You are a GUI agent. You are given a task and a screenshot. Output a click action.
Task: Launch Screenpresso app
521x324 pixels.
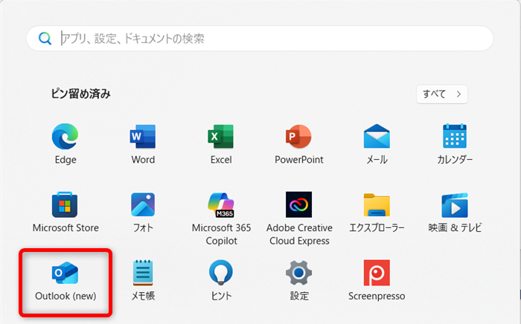click(377, 273)
